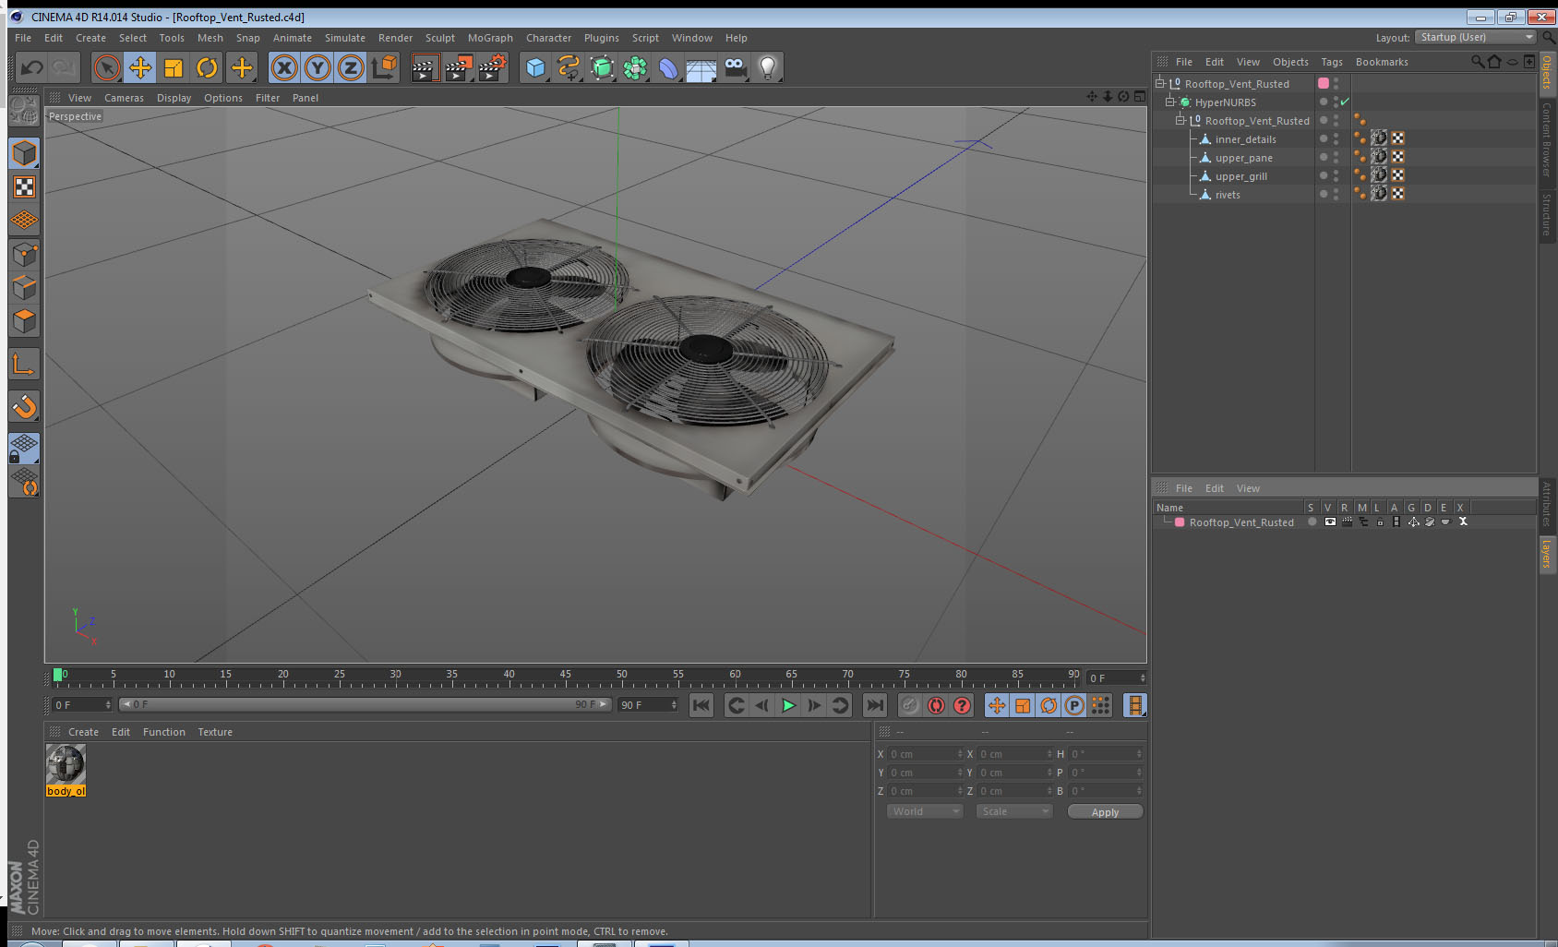Viewport: 1558px width, 947px height.
Task: Toggle HyperNURBS enabled checkmark
Action: tap(1345, 102)
